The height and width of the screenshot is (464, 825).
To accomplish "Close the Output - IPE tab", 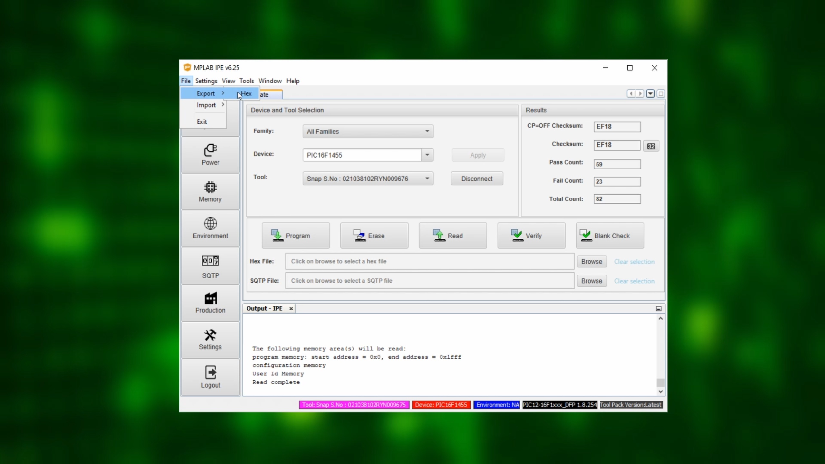I will pos(291,308).
